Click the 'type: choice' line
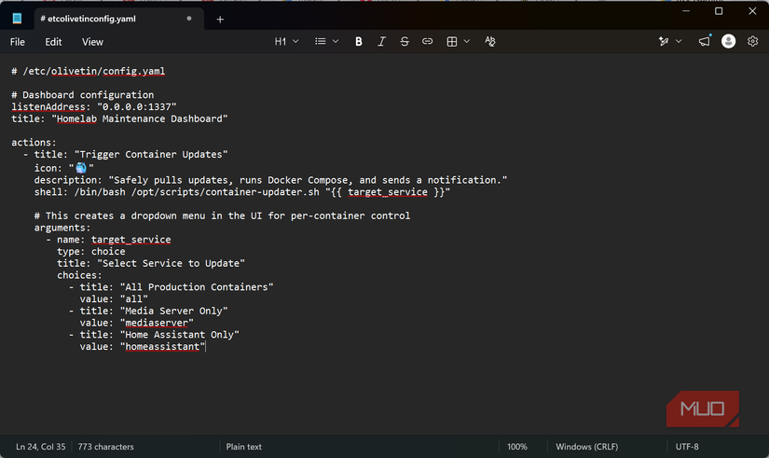The image size is (769, 458). 91,251
